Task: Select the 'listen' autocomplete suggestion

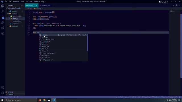Action: point(63,37)
